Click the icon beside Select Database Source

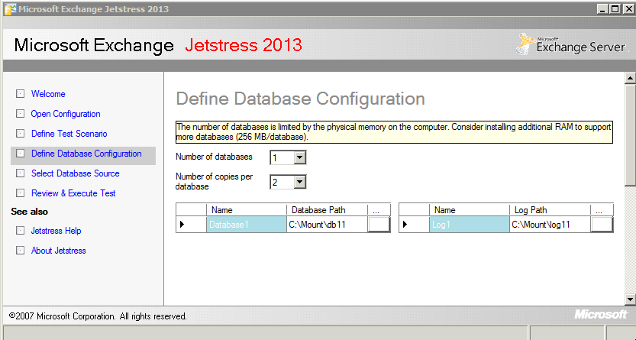[20, 173]
